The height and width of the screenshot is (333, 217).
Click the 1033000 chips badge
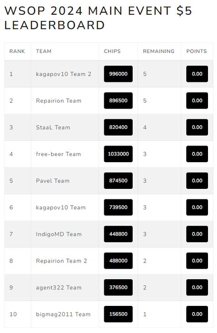pos(118,154)
